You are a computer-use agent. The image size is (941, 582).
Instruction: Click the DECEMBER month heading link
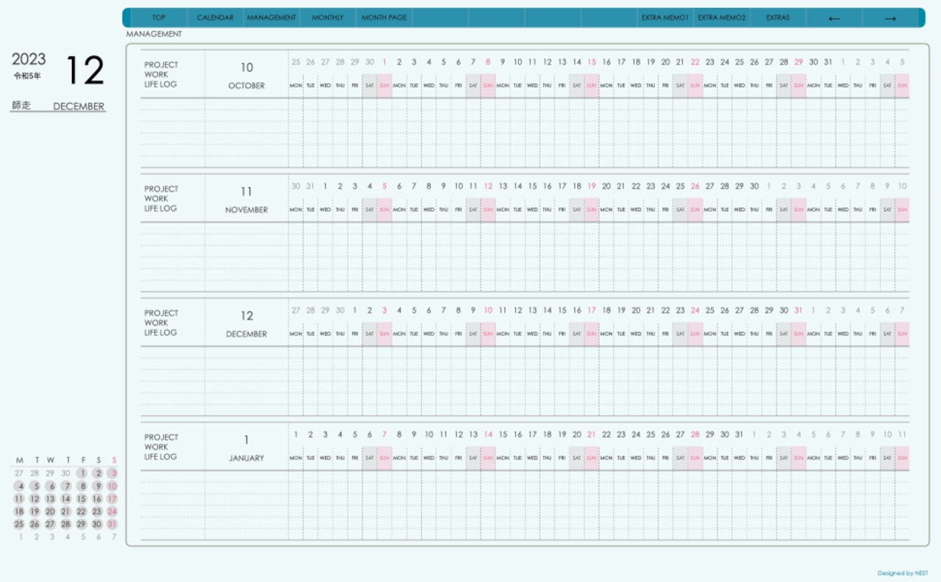pyautogui.click(x=79, y=107)
